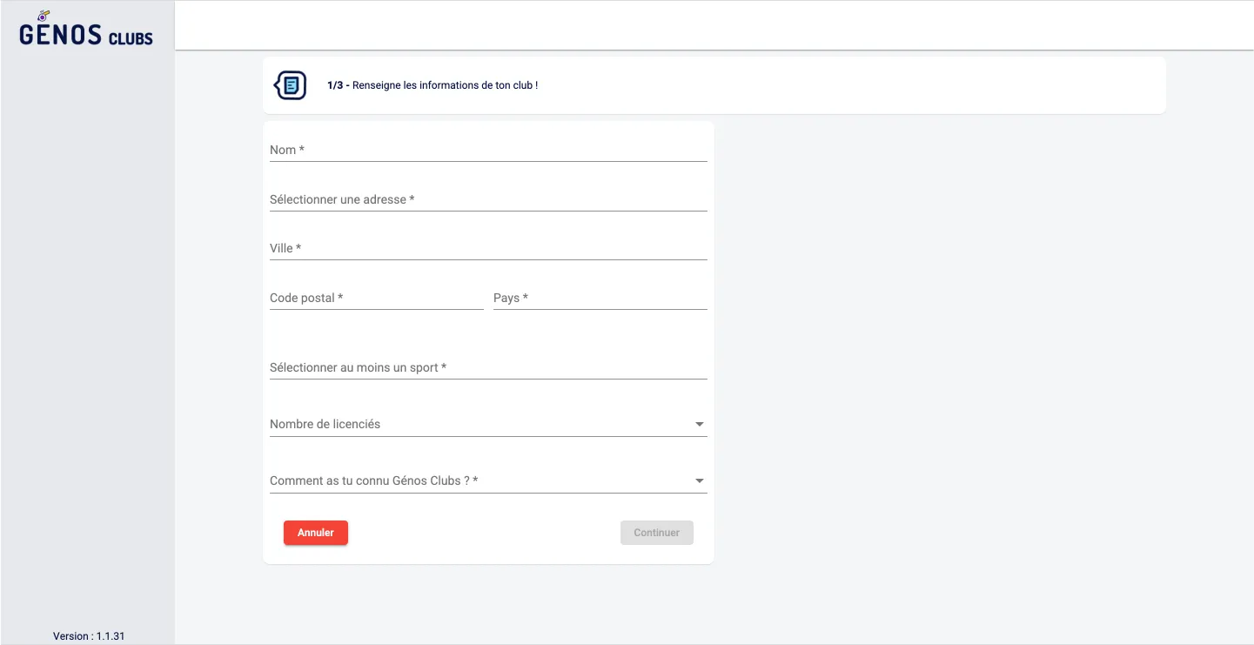Open the Sélectionner au moins un sport field
This screenshot has height=645, width=1254.
(x=487, y=367)
